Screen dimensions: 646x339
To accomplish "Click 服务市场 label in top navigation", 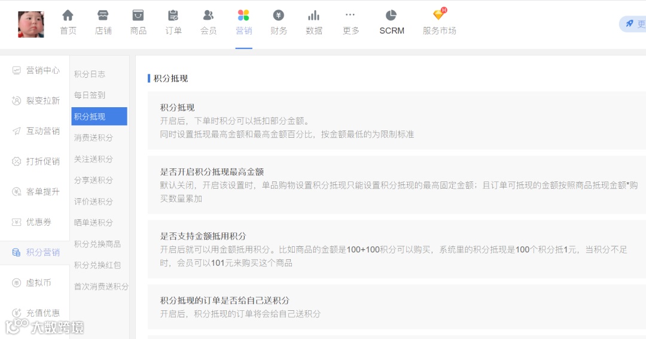I will pos(440,31).
